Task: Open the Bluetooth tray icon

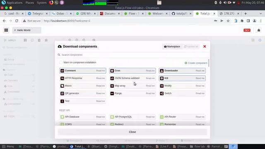Action: pos(216,3)
